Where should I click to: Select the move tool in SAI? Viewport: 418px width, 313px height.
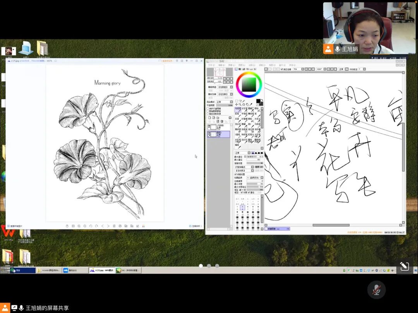pyautogui.click(x=236, y=104)
